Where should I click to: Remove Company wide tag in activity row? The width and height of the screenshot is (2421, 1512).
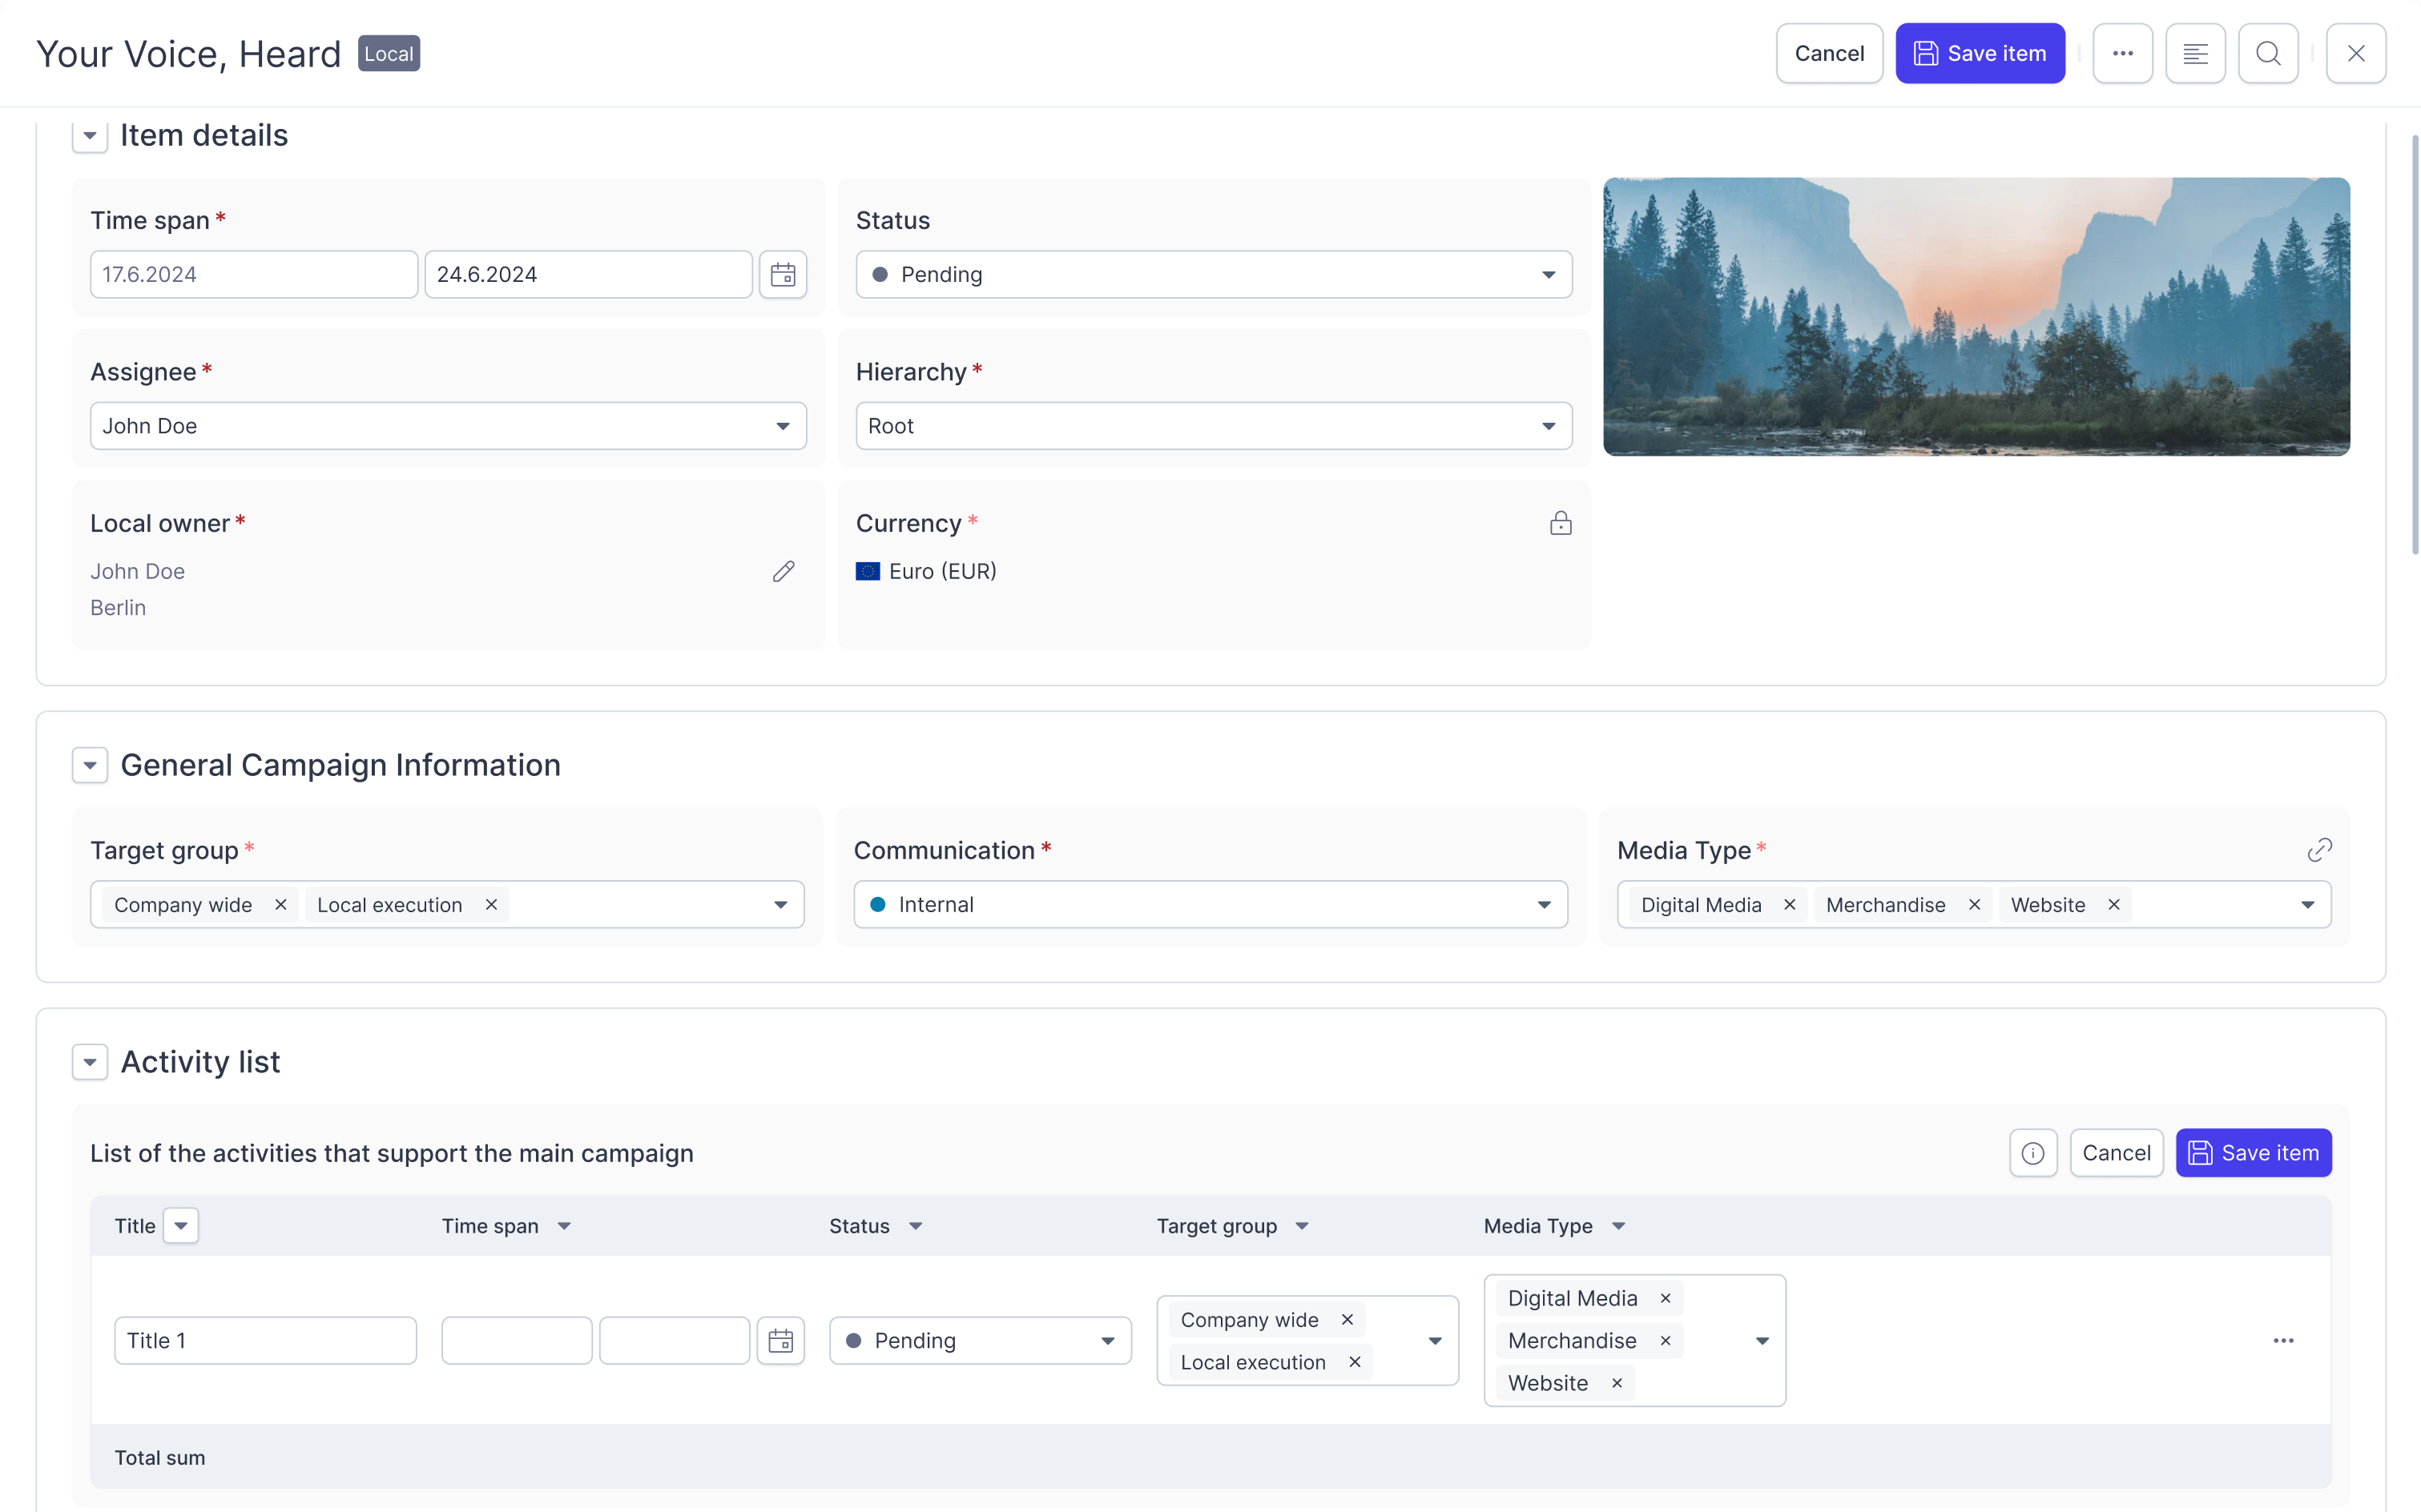coord(1347,1320)
